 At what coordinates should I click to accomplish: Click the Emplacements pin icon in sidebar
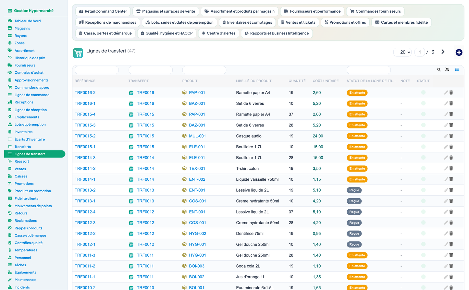(10, 117)
